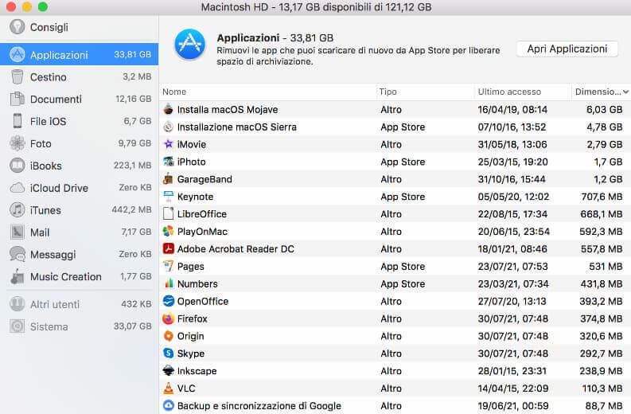Click the VLC cone icon
The width and height of the screenshot is (631, 414).
coord(168,389)
